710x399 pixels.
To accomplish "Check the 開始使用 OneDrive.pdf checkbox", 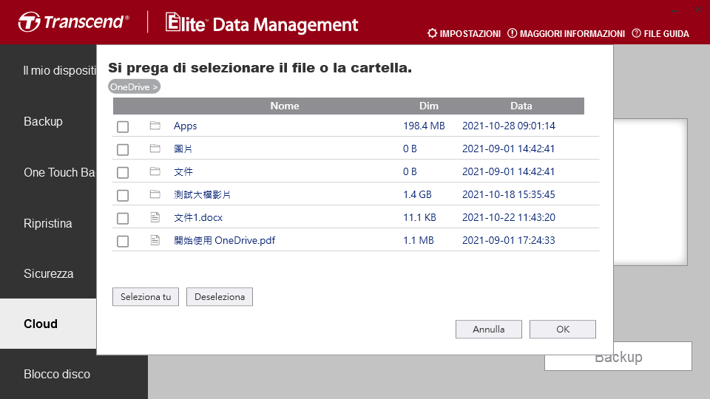I will (x=123, y=241).
